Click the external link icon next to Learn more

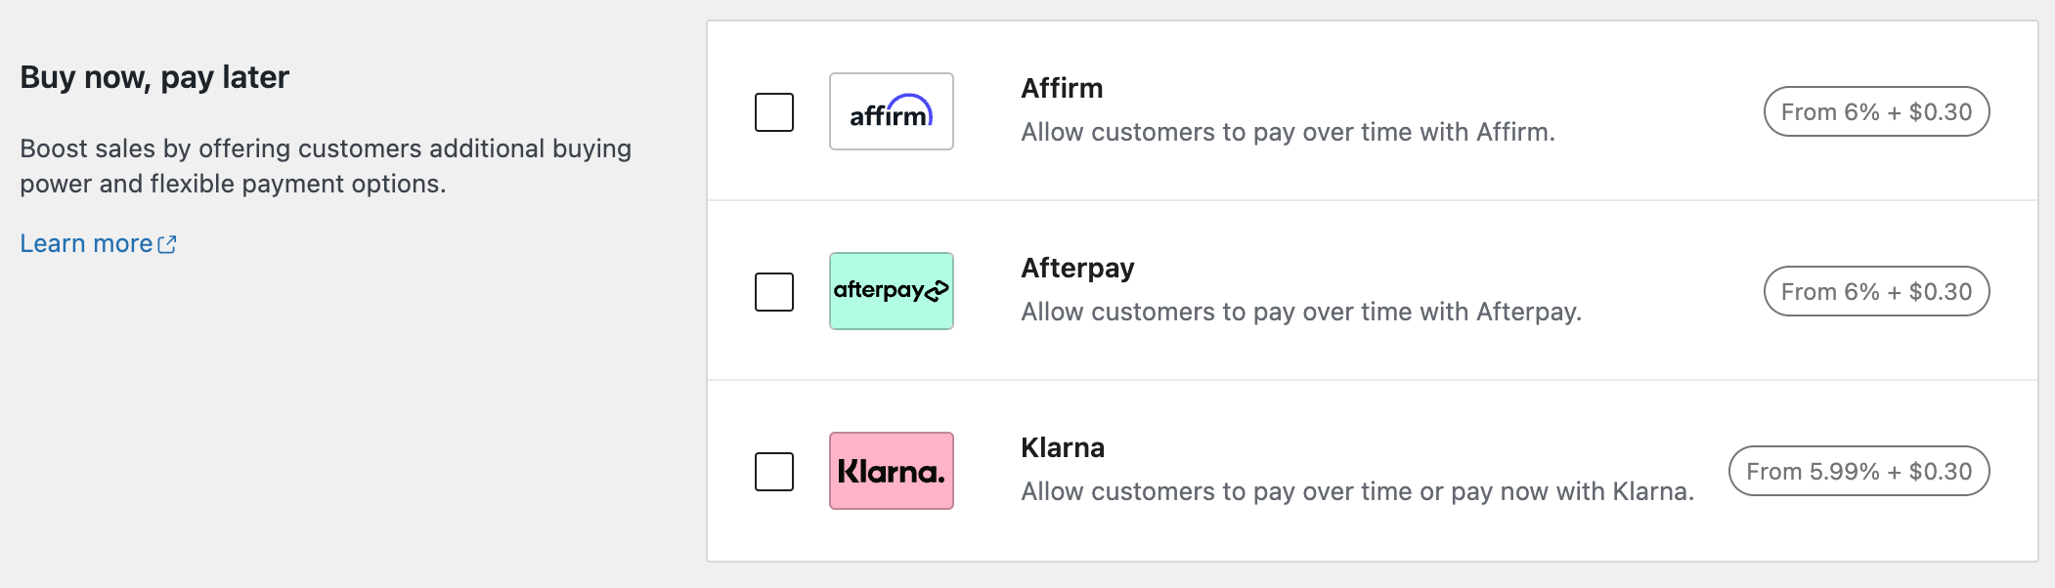(x=168, y=243)
